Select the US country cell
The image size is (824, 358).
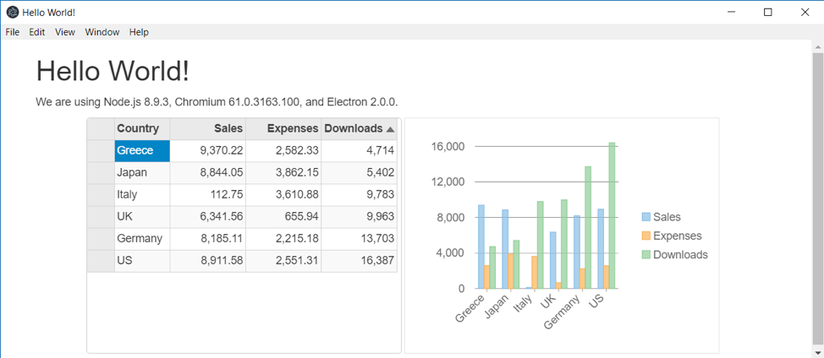click(x=142, y=261)
